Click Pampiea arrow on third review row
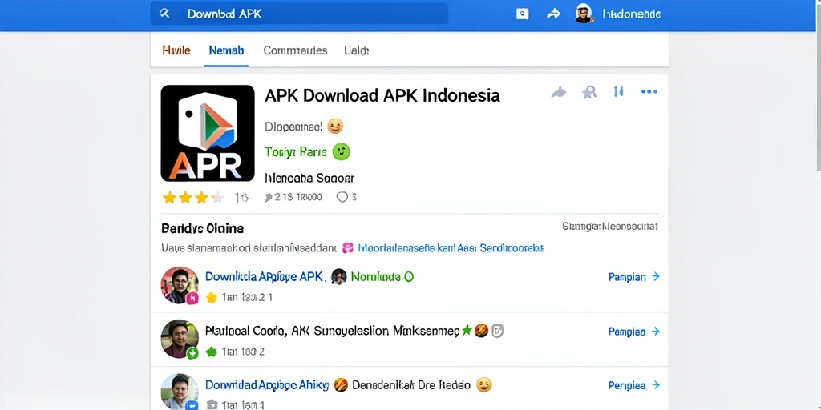The width and height of the screenshot is (821, 410). pos(633,385)
